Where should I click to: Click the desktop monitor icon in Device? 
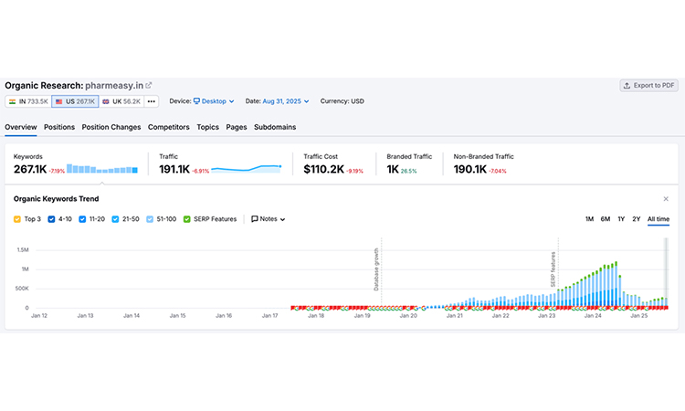(x=196, y=100)
